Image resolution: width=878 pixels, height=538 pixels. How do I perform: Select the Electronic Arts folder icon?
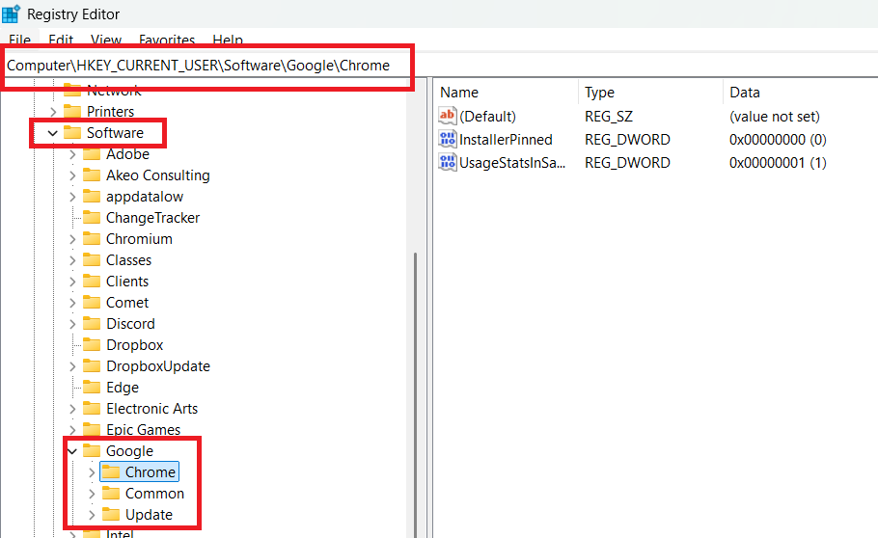(92, 409)
